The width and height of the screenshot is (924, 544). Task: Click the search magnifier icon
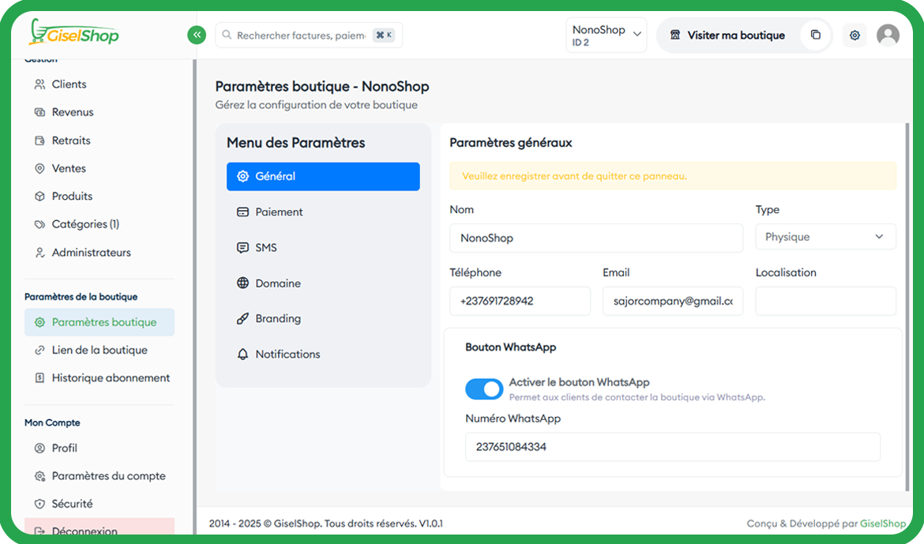(227, 36)
